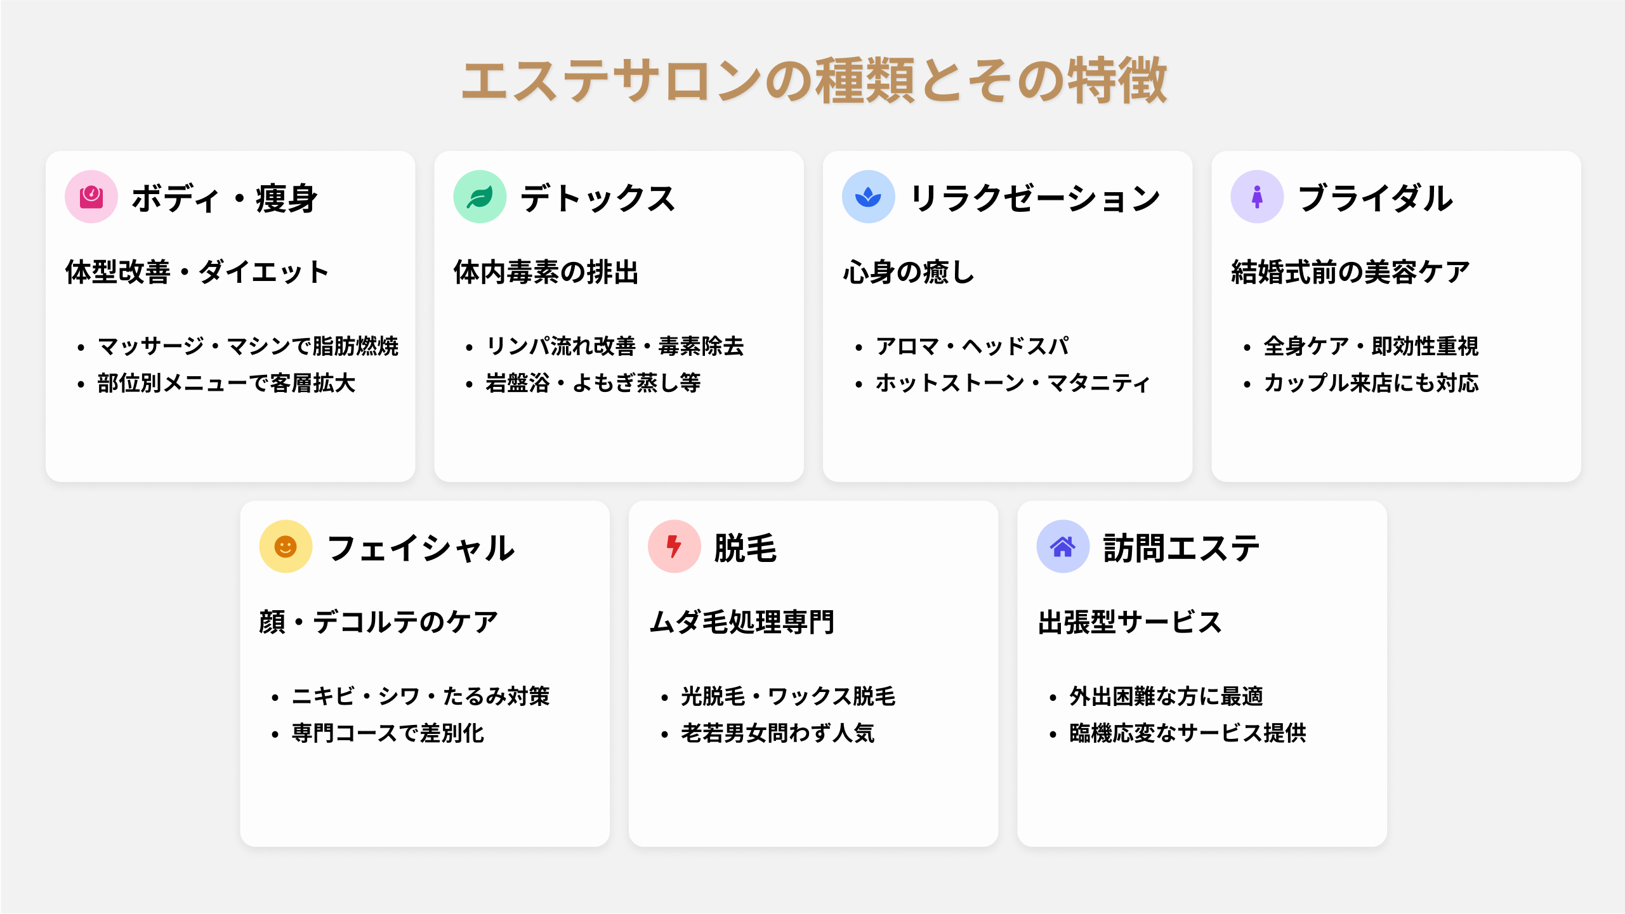Viewport: 1625px width, 914px height.
Task: Click the デトックス card heading
Action: pos(598,199)
